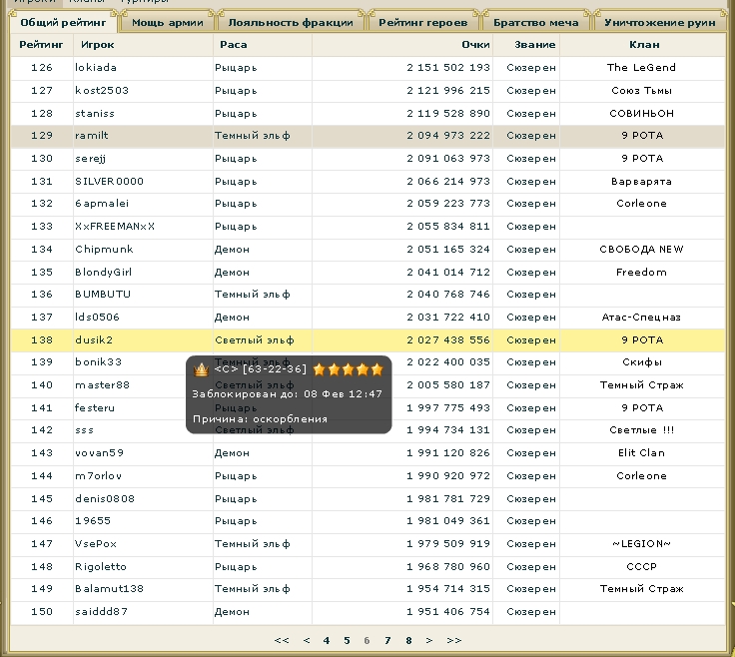Click the gold stars in the tooltip

pyautogui.click(x=348, y=369)
